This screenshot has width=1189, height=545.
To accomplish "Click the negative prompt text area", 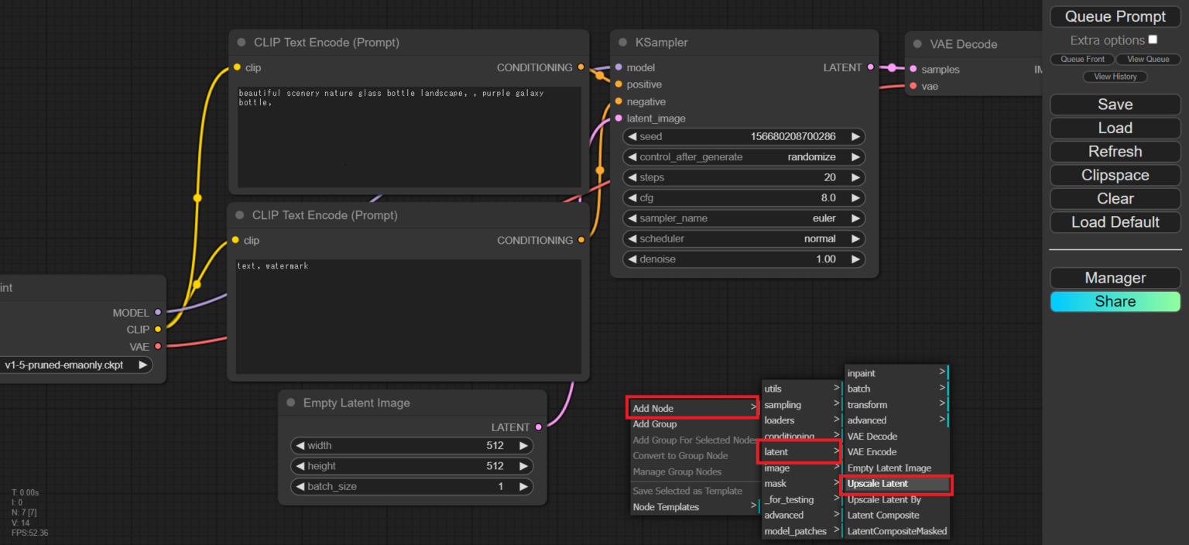I will tap(409, 317).
